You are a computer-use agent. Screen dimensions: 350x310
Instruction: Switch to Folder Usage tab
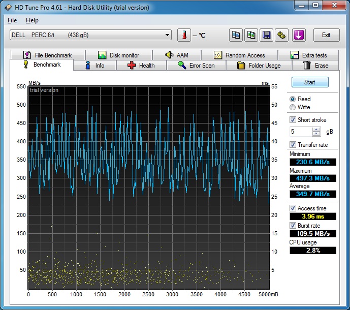click(x=259, y=66)
